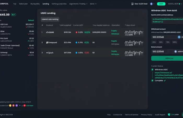Click the BUY badge button
This screenshot has width=183, height=118.
[13, 15]
